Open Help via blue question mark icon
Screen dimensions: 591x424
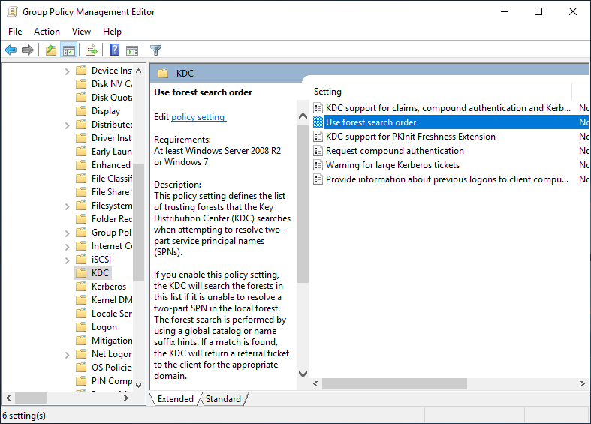click(114, 50)
